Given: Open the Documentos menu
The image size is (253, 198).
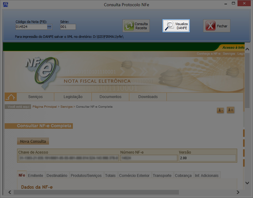Looking at the screenshot, I should coord(110,97).
